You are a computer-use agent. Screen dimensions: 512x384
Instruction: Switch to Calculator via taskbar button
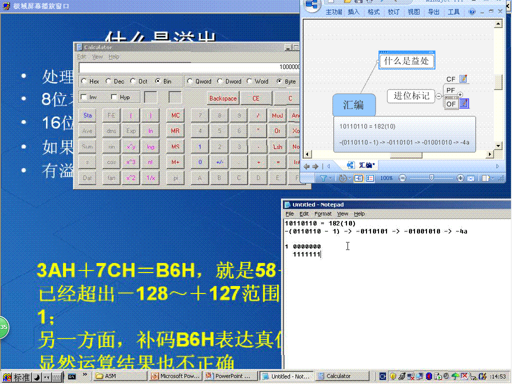tap(342, 376)
